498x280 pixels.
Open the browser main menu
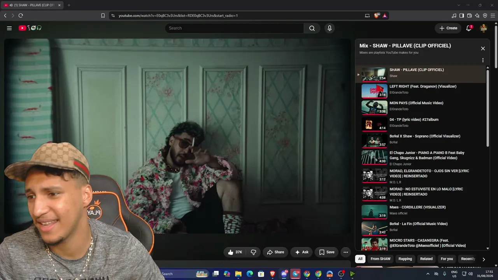tap(493, 16)
